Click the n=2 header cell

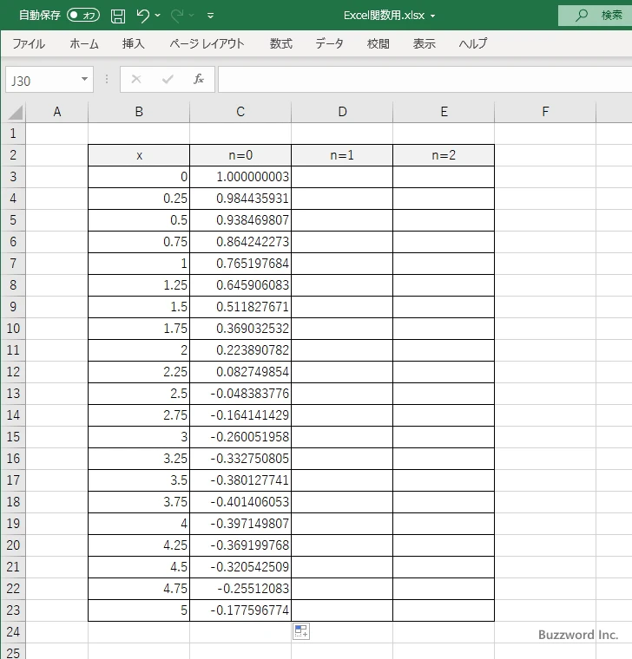[x=444, y=155]
